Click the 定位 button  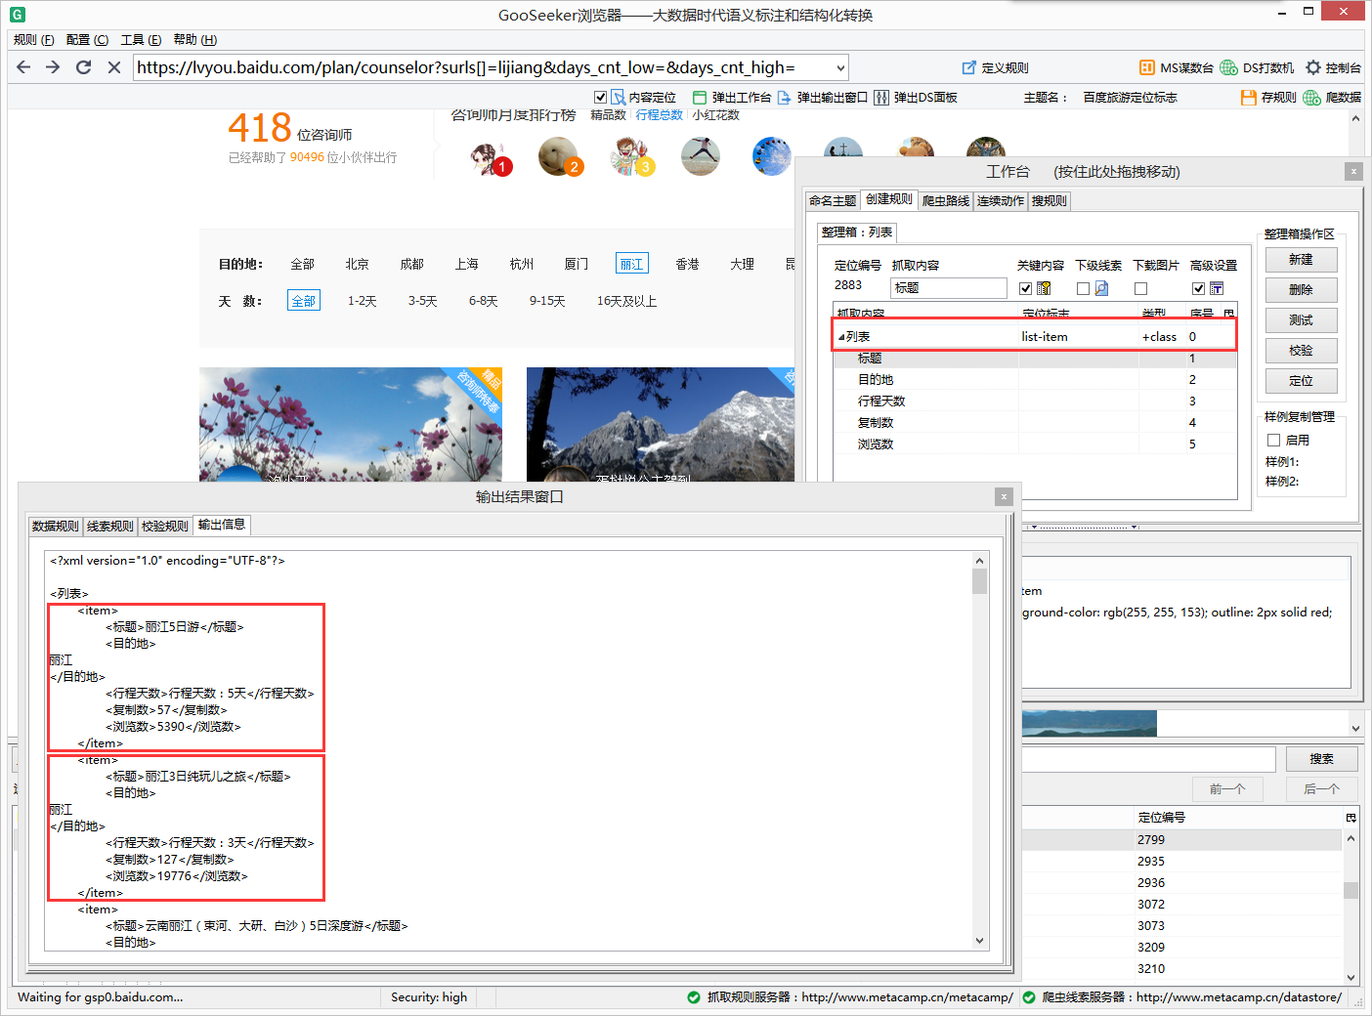tap(1301, 381)
